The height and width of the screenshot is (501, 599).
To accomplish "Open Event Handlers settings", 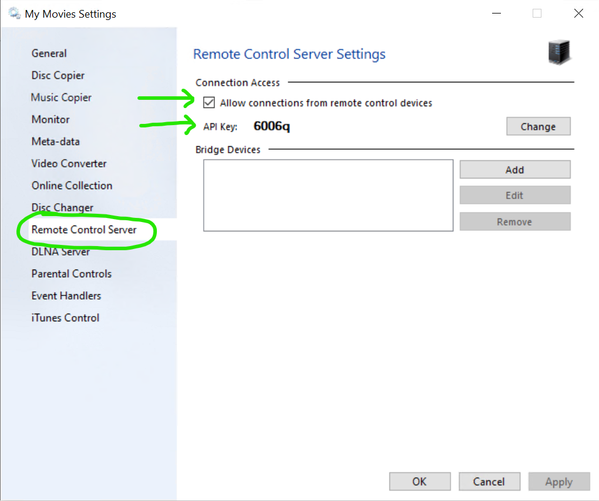I will click(66, 296).
